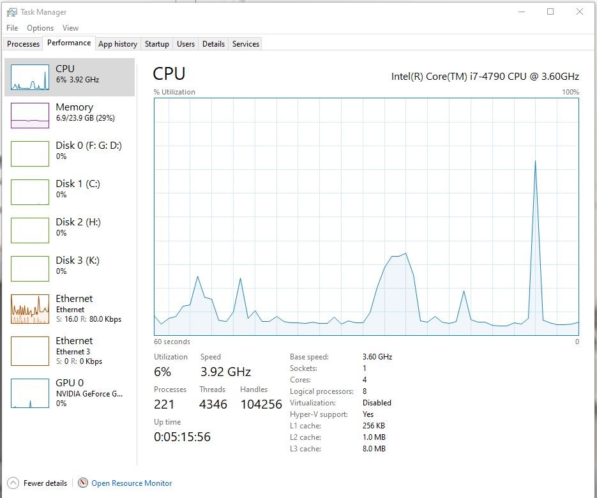
Task: Switch to the App history tab
Action: (117, 44)
